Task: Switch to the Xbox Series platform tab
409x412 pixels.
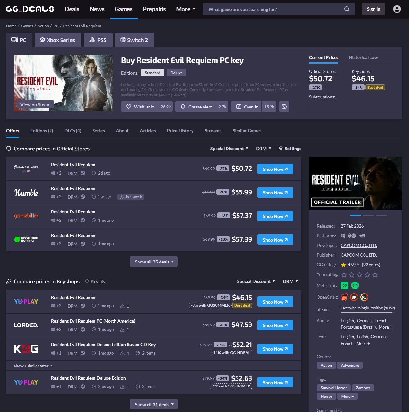Action: click(x=58, y=40)
